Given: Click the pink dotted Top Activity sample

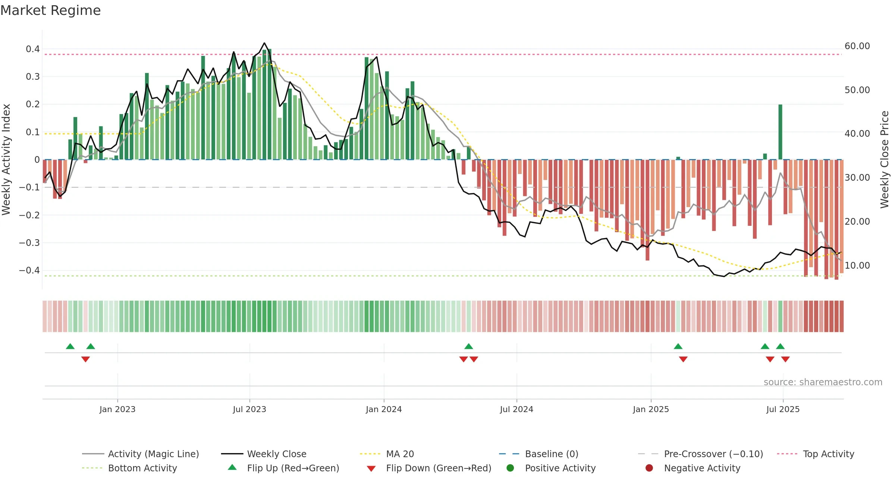Looking at the screenshot, I should pos(788,454).
